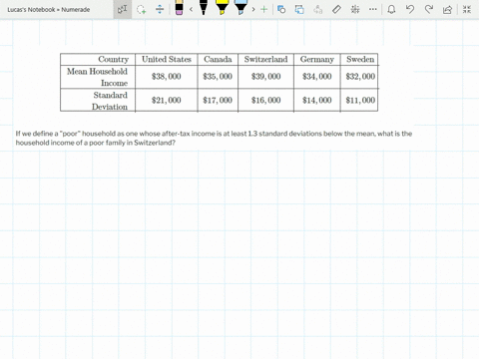This screenshot has width=479, height=359.
Task: Open the Ruler tool
Action: click(x=336, y=9)
